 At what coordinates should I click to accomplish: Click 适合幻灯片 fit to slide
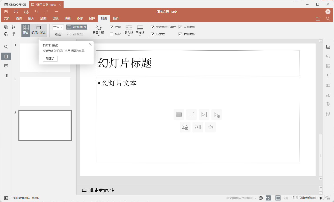[77, 27]
